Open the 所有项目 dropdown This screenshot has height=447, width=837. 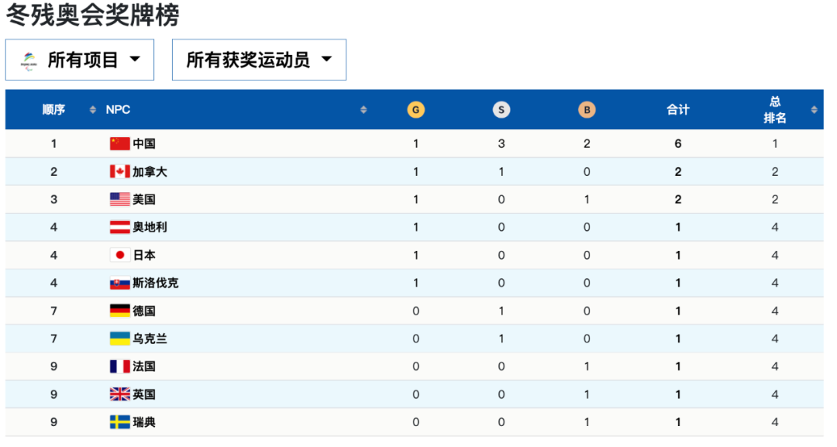(x=80, y=60)
